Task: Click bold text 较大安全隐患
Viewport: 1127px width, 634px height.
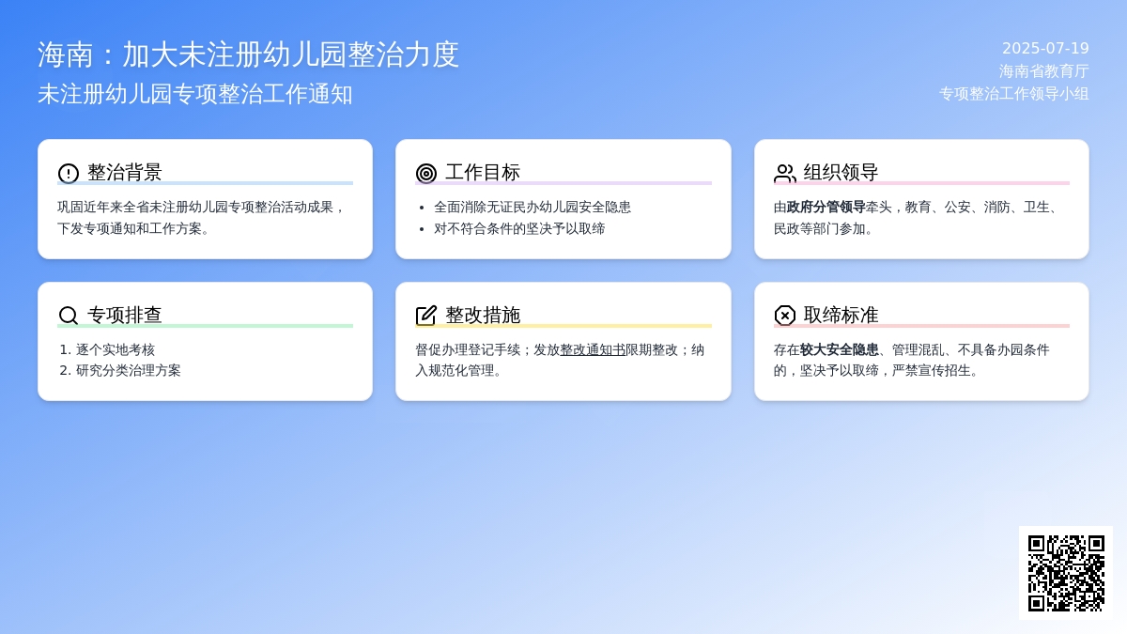Action: [840, 349]
